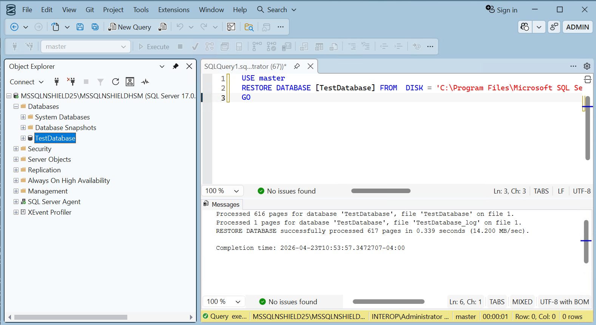
Task: Click the change connection icon left of master
Action: coord(29,46)
